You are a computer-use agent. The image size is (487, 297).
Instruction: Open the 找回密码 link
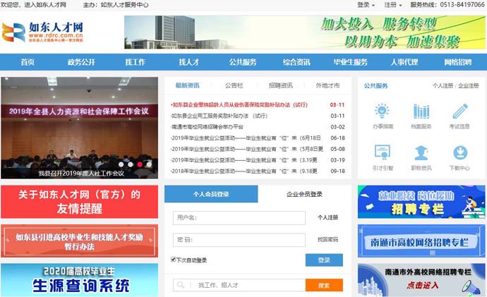(x=327, y=240)
